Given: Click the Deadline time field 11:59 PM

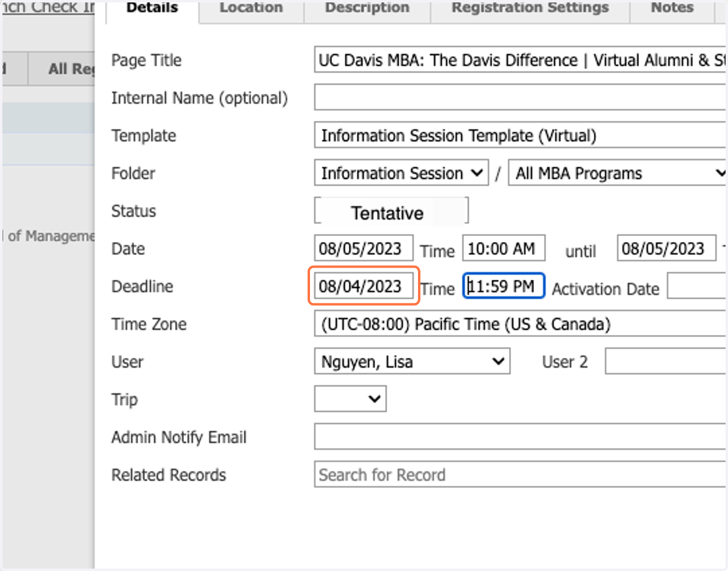Looking at the screenshot, I should pos(504,286).
